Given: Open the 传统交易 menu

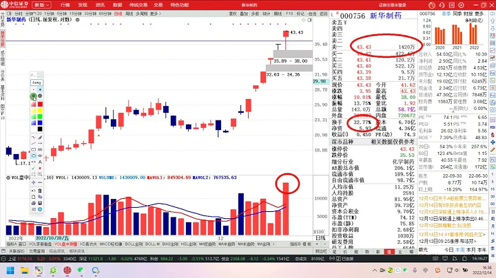Looking at the screenshot, I should [138, 5].
